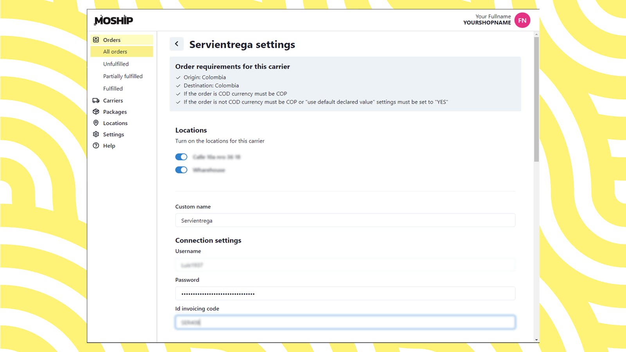Click the Help question mark icon

[x=96, y=145]
